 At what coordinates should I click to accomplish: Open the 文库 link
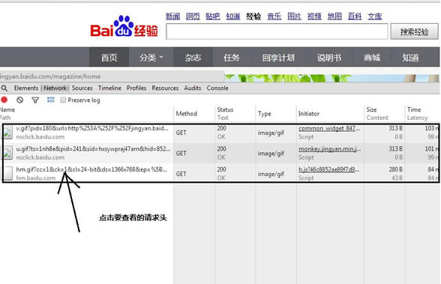pyautogui.click(x=375, y=16)
